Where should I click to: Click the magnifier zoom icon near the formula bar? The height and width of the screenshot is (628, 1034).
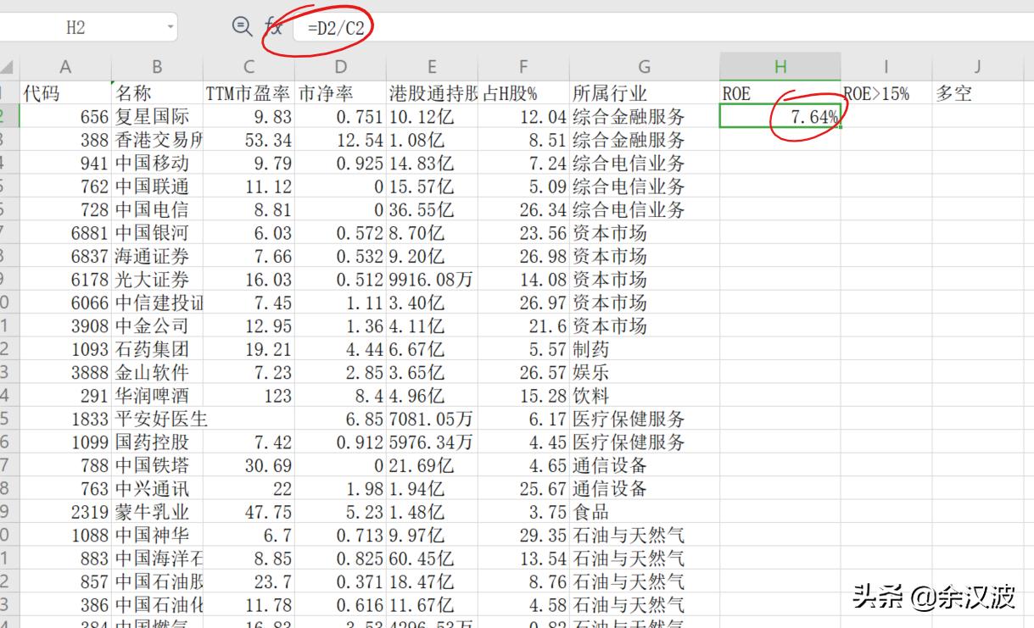[x=241, y=25]
